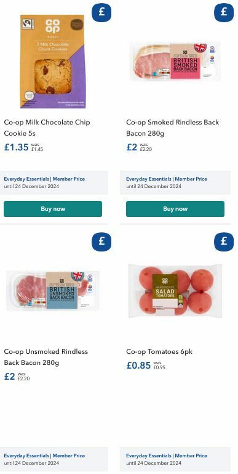Open the Salad Tomatoes product image

(x=175, y=291)
